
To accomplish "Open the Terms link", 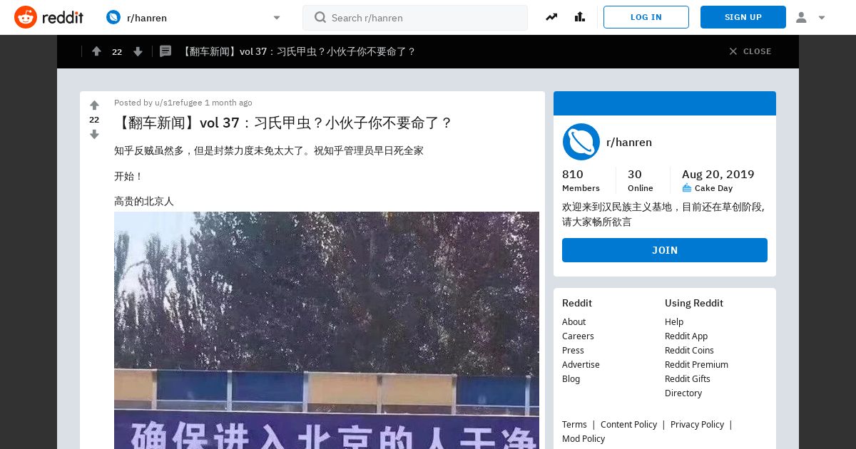I will 574,424.
